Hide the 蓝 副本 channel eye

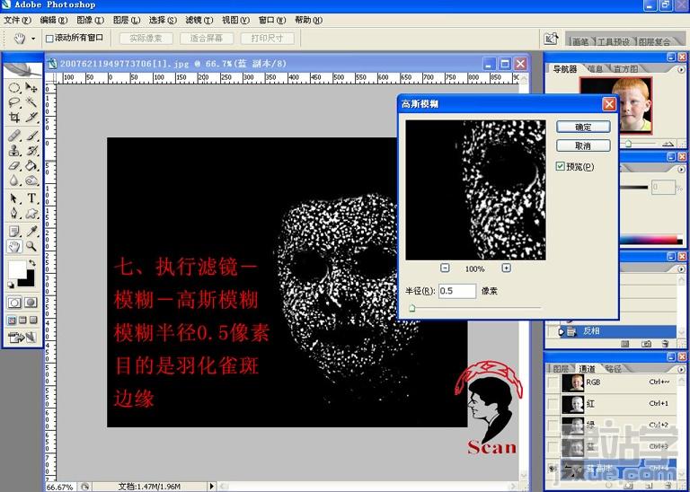(x=553, y=470)
